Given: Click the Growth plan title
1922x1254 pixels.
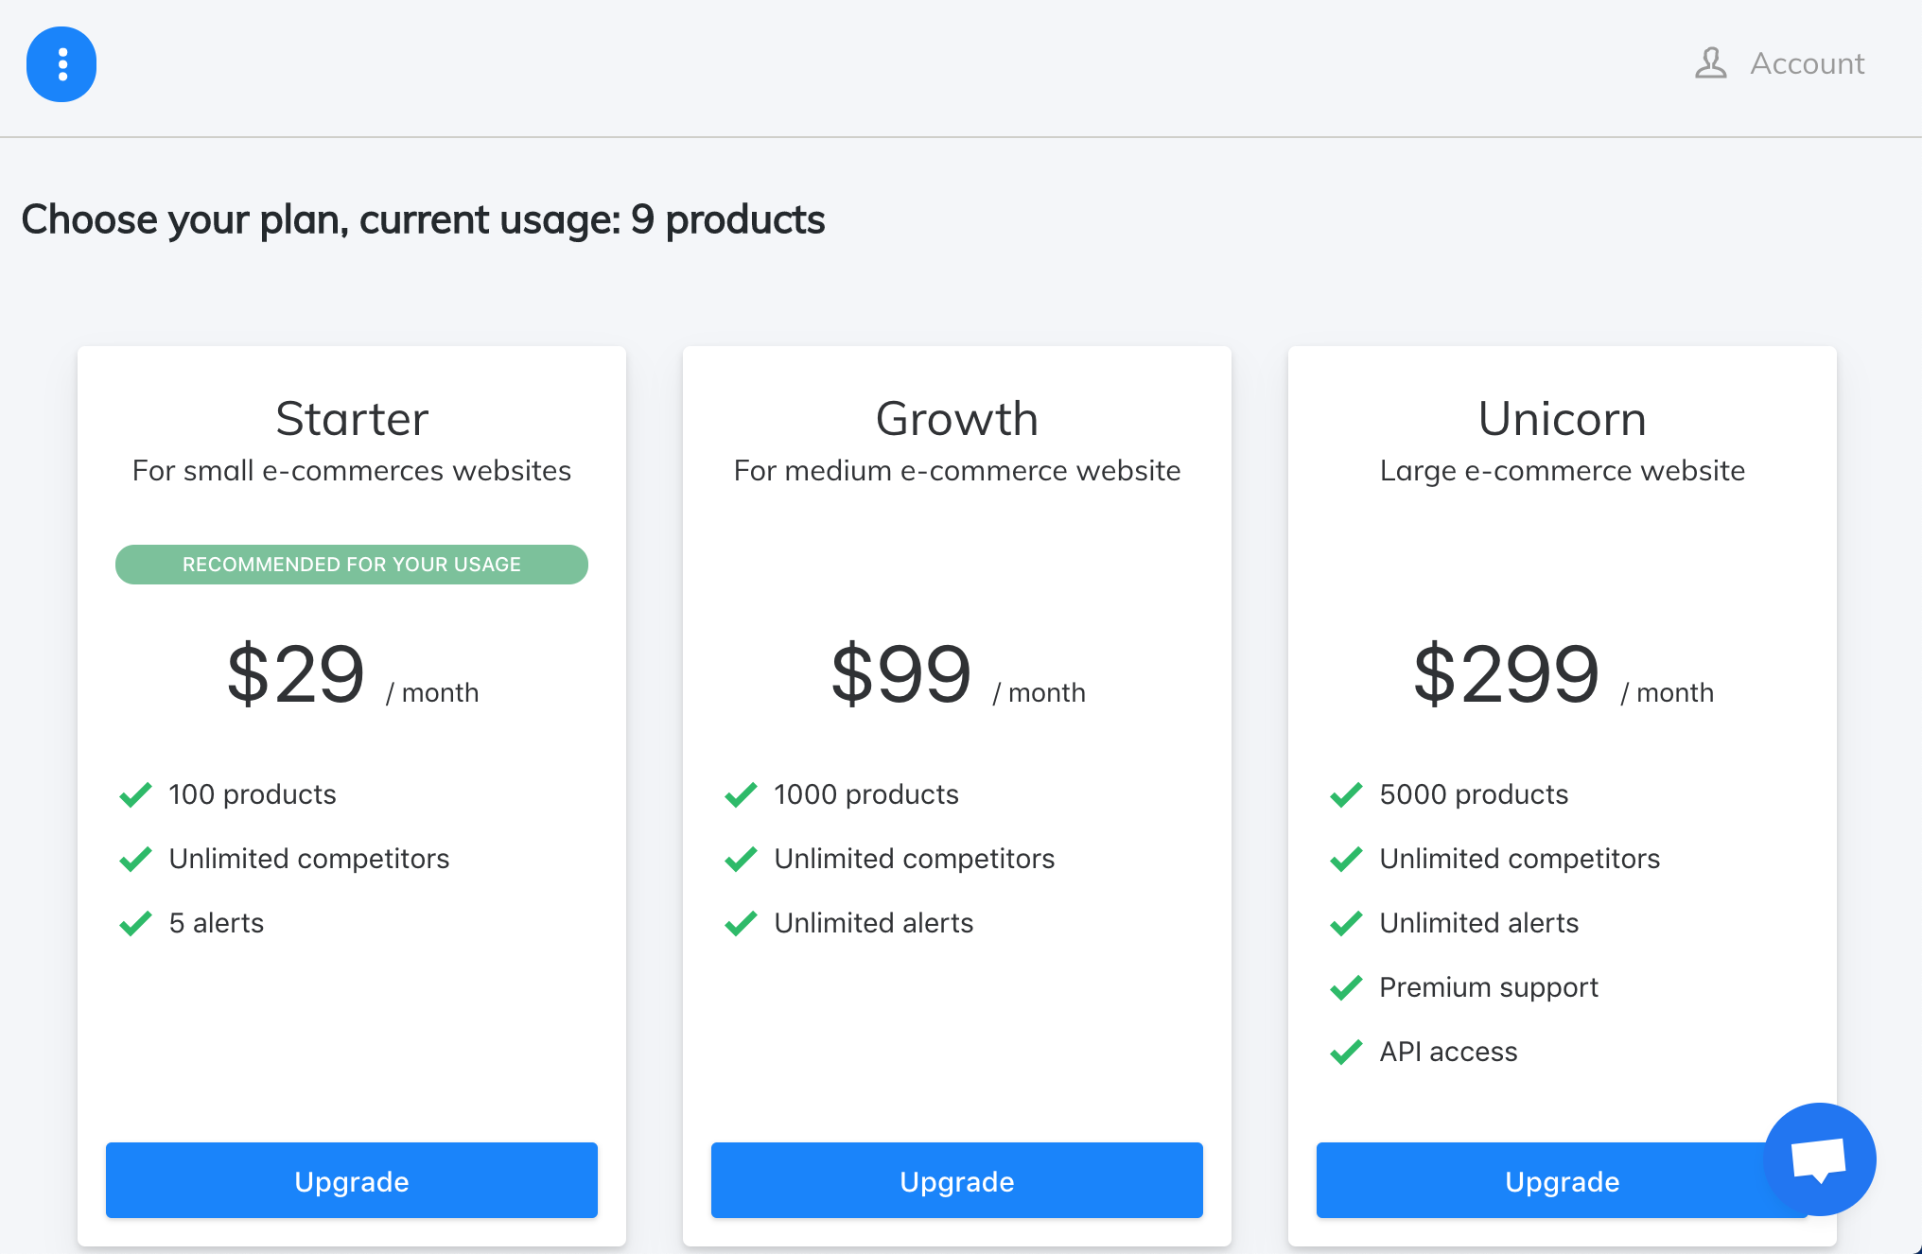Looking at the screenshot, I should [x=957, y=419].
